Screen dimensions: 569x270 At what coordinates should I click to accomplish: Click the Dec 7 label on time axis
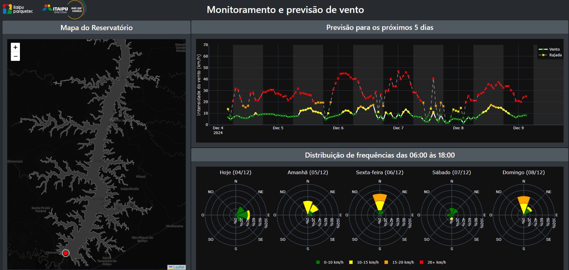398,128
